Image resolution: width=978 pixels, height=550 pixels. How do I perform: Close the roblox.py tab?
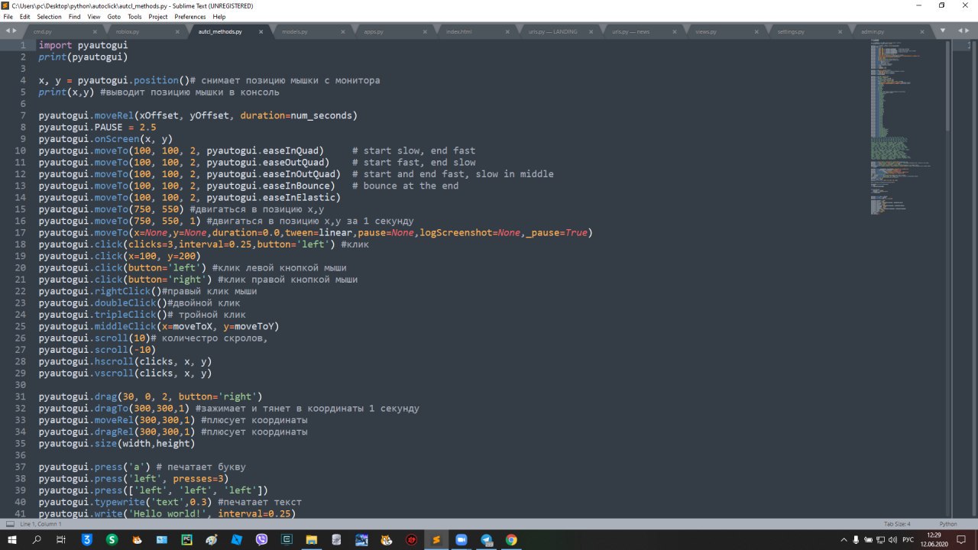click(178, 31)
